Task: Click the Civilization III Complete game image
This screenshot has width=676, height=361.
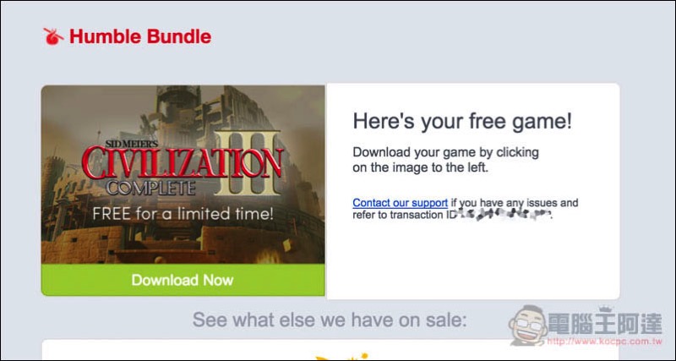Action: coord(183,174)
